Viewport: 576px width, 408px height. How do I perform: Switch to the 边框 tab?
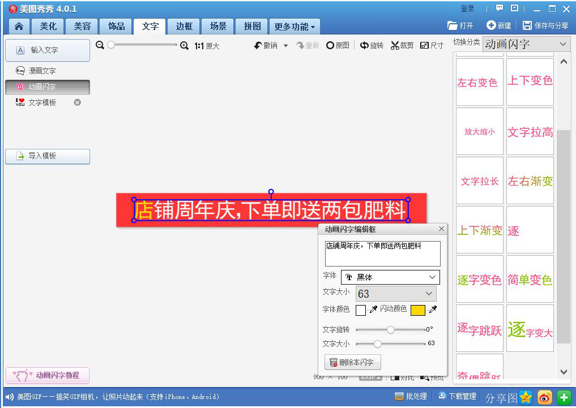[x=184, y=26]
